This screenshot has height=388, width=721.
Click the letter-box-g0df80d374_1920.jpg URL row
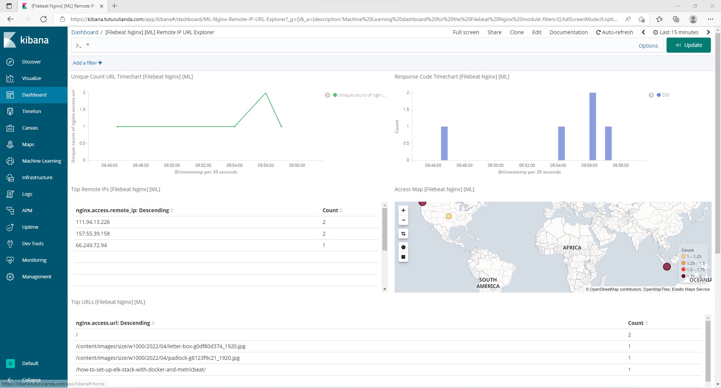point(388,346)
